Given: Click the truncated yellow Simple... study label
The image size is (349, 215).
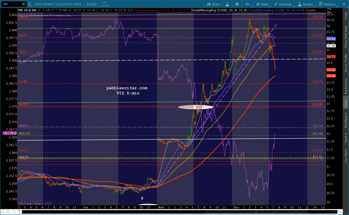Looking at the screenshot, I should tap(312, 10).
